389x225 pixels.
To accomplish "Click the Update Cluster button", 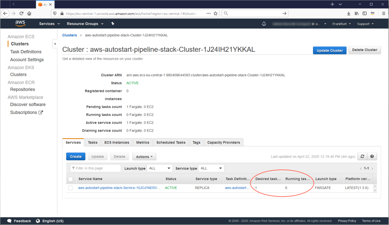I will tap(330, 50).
